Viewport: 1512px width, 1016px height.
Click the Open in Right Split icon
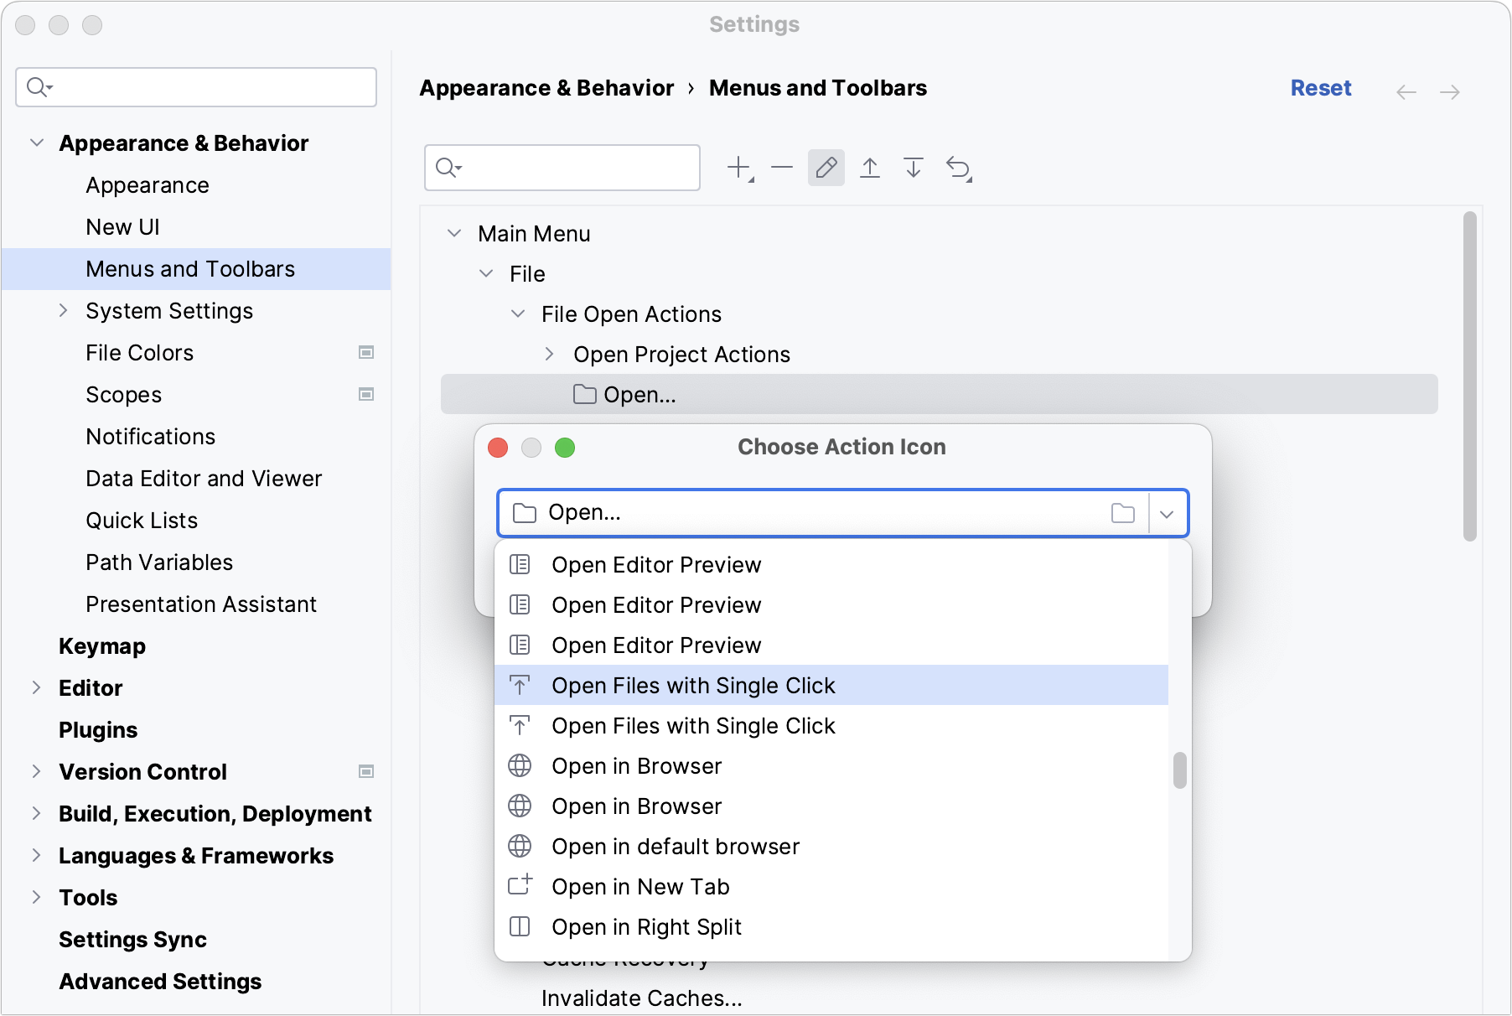(x=520, y=926)
